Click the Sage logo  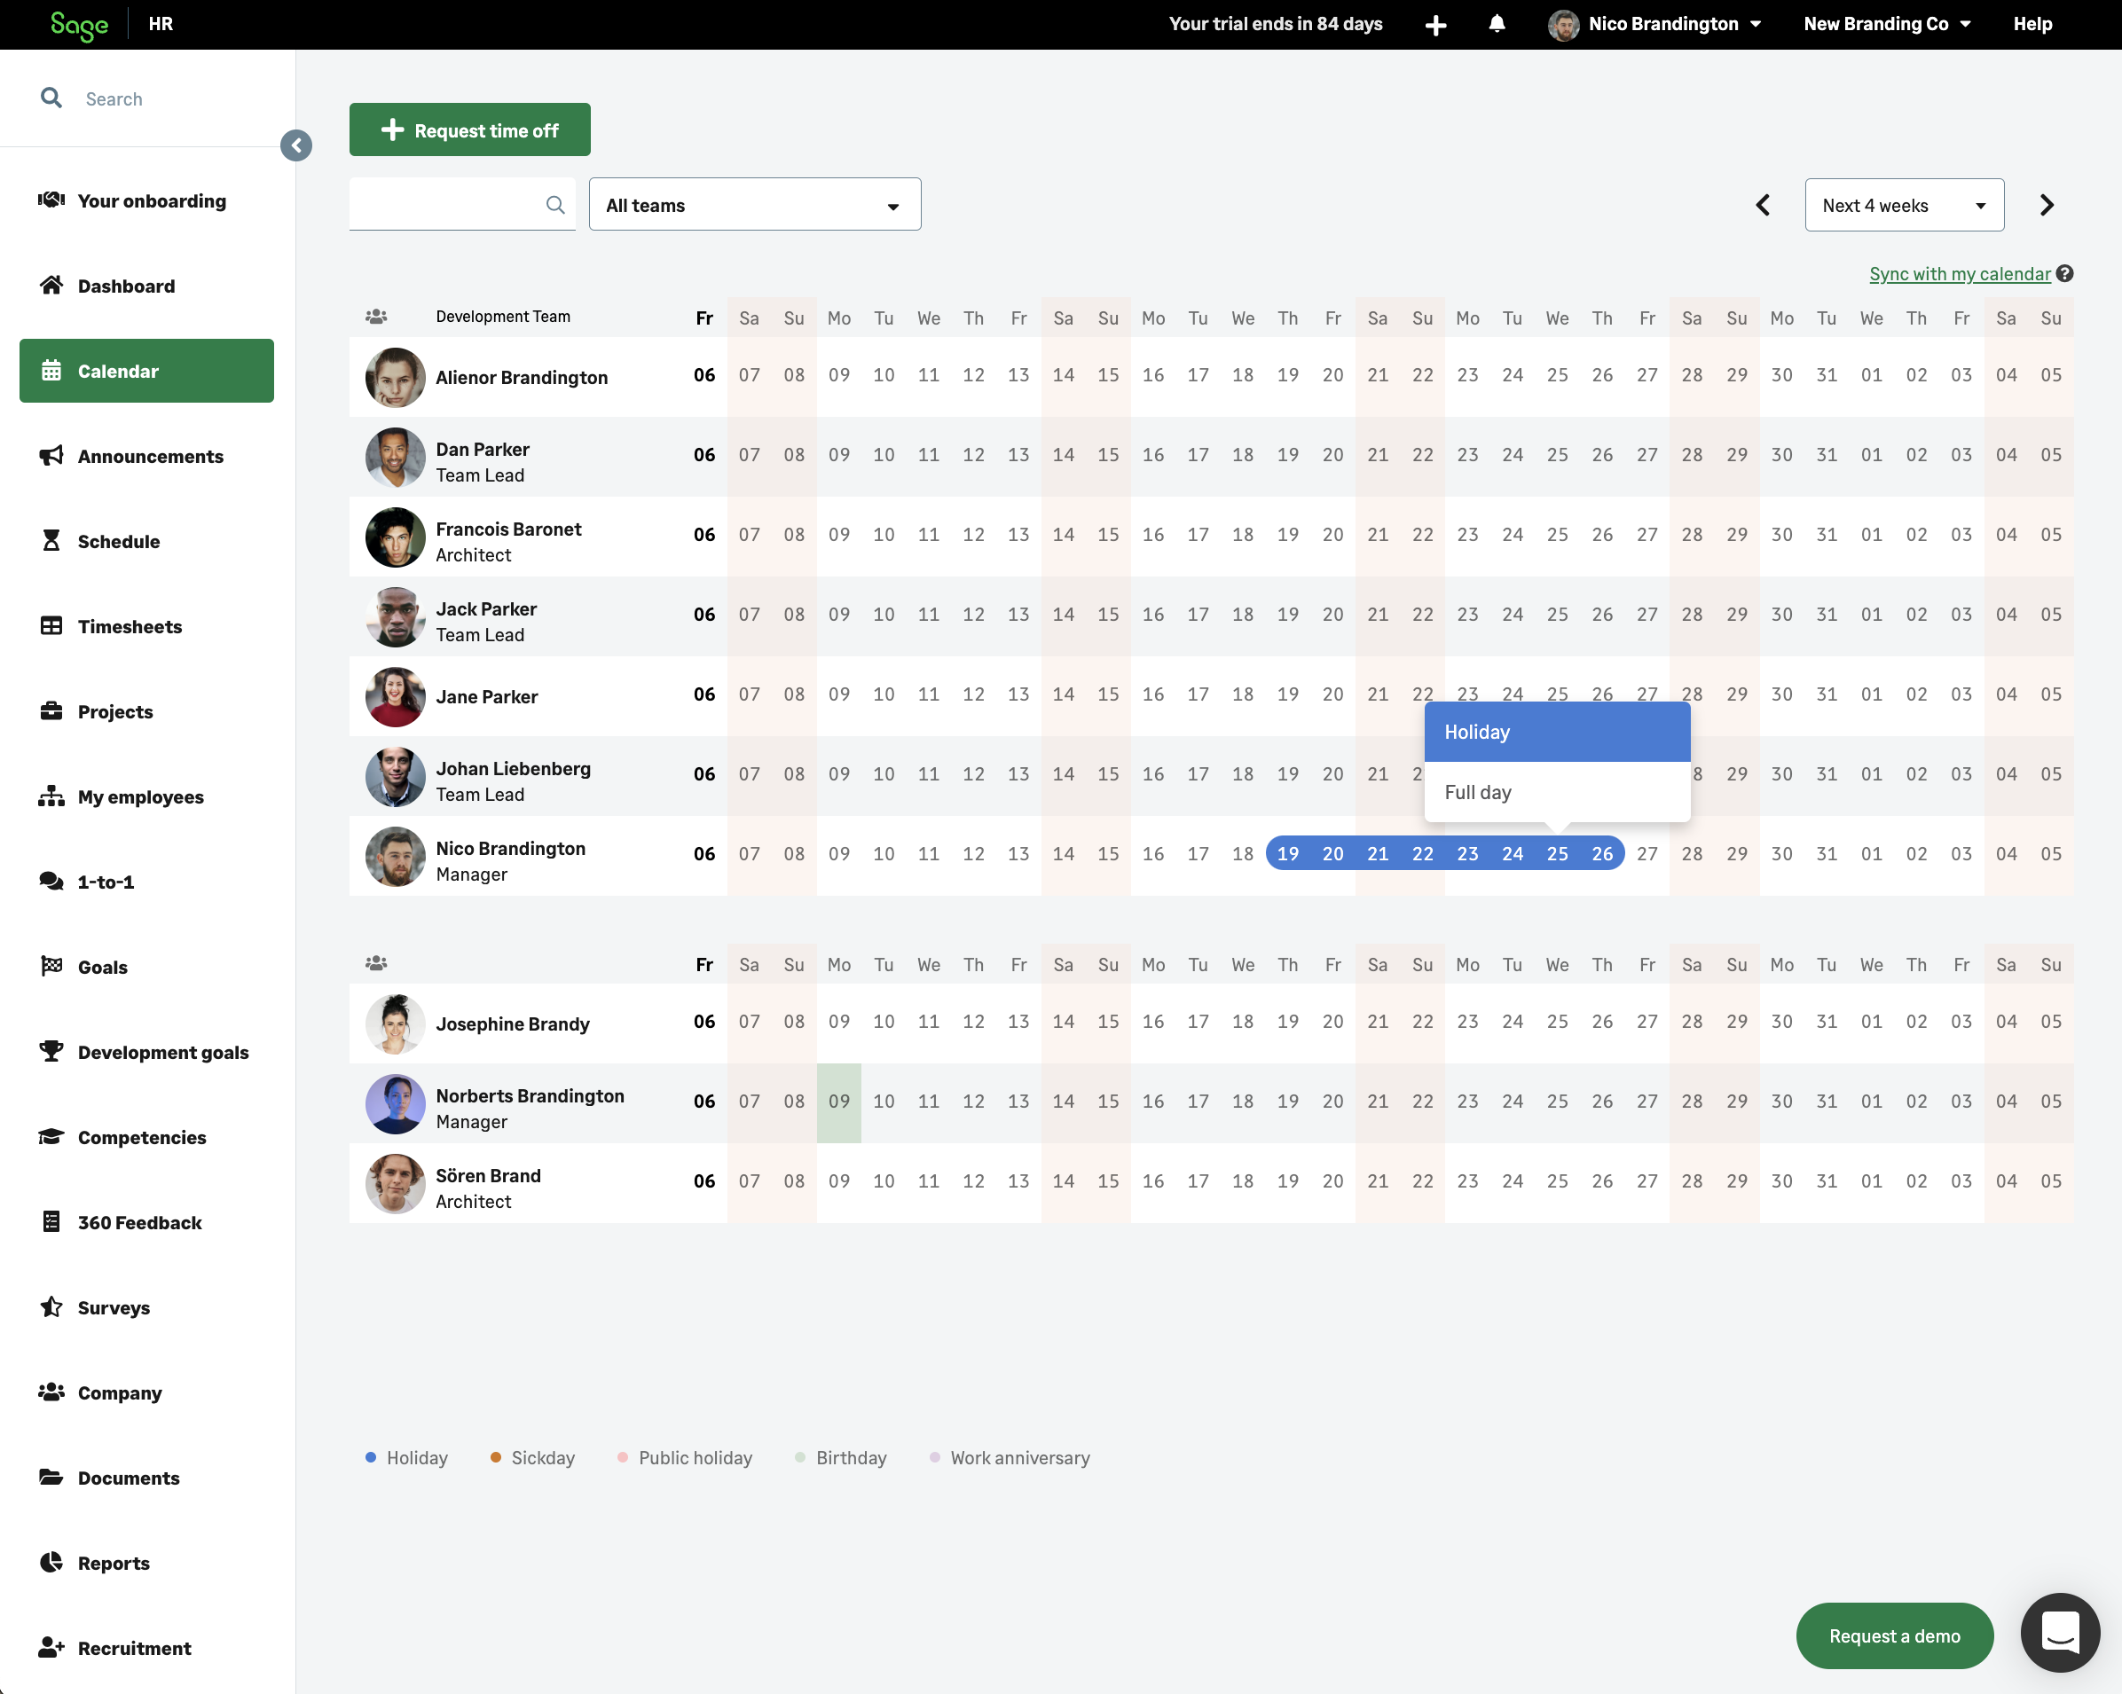click(x=79, y=25)
